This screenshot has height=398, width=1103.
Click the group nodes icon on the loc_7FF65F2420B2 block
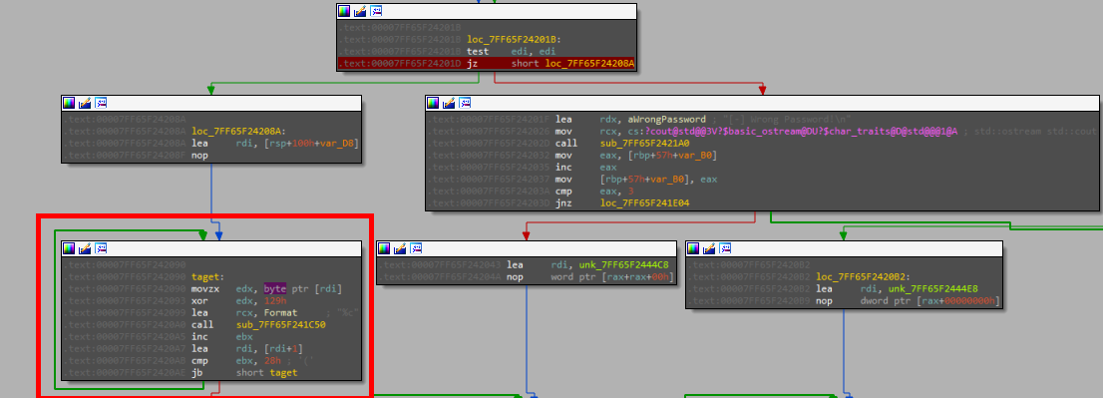point(725,248)
